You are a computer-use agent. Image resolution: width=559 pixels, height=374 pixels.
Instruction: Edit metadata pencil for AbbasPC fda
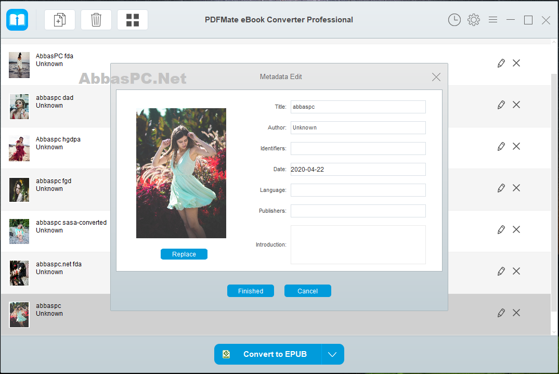tap(501, 63)
